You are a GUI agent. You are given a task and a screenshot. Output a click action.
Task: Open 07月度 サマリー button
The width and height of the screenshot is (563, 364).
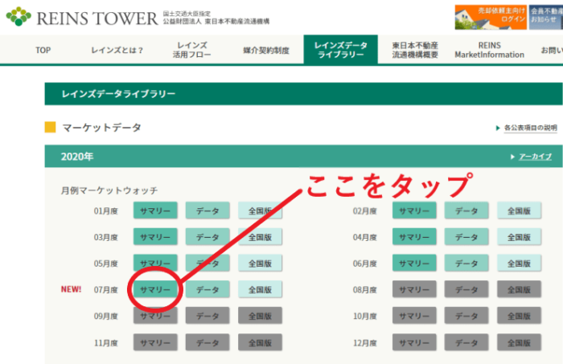tap(155, 289)
